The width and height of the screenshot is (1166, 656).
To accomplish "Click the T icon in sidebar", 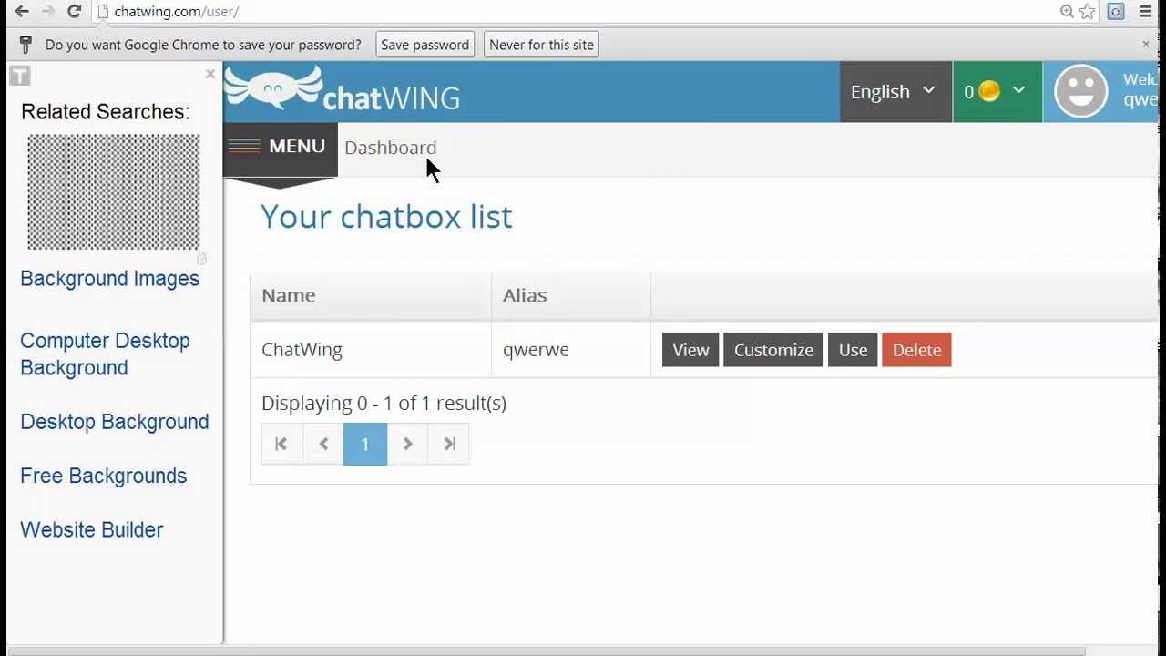I will tap(19, 77).
